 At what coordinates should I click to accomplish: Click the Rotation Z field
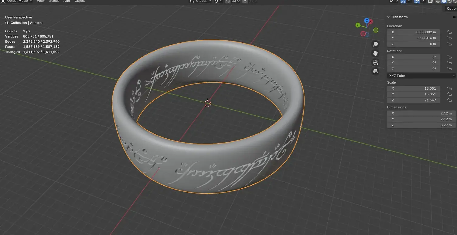click(413, 69)
